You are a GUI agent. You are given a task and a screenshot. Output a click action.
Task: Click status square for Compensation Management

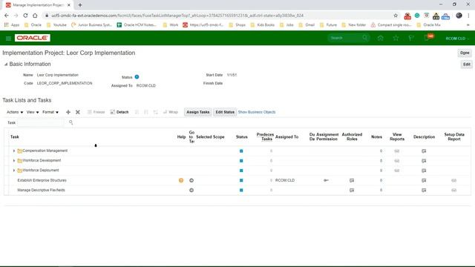(x=241, y=151)
